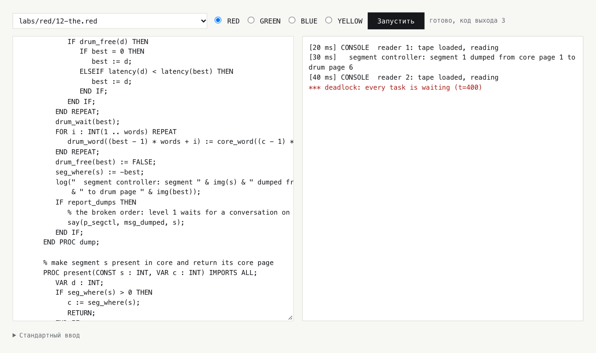Click the 'RETURN;' code line

click(x=81, y=313)
